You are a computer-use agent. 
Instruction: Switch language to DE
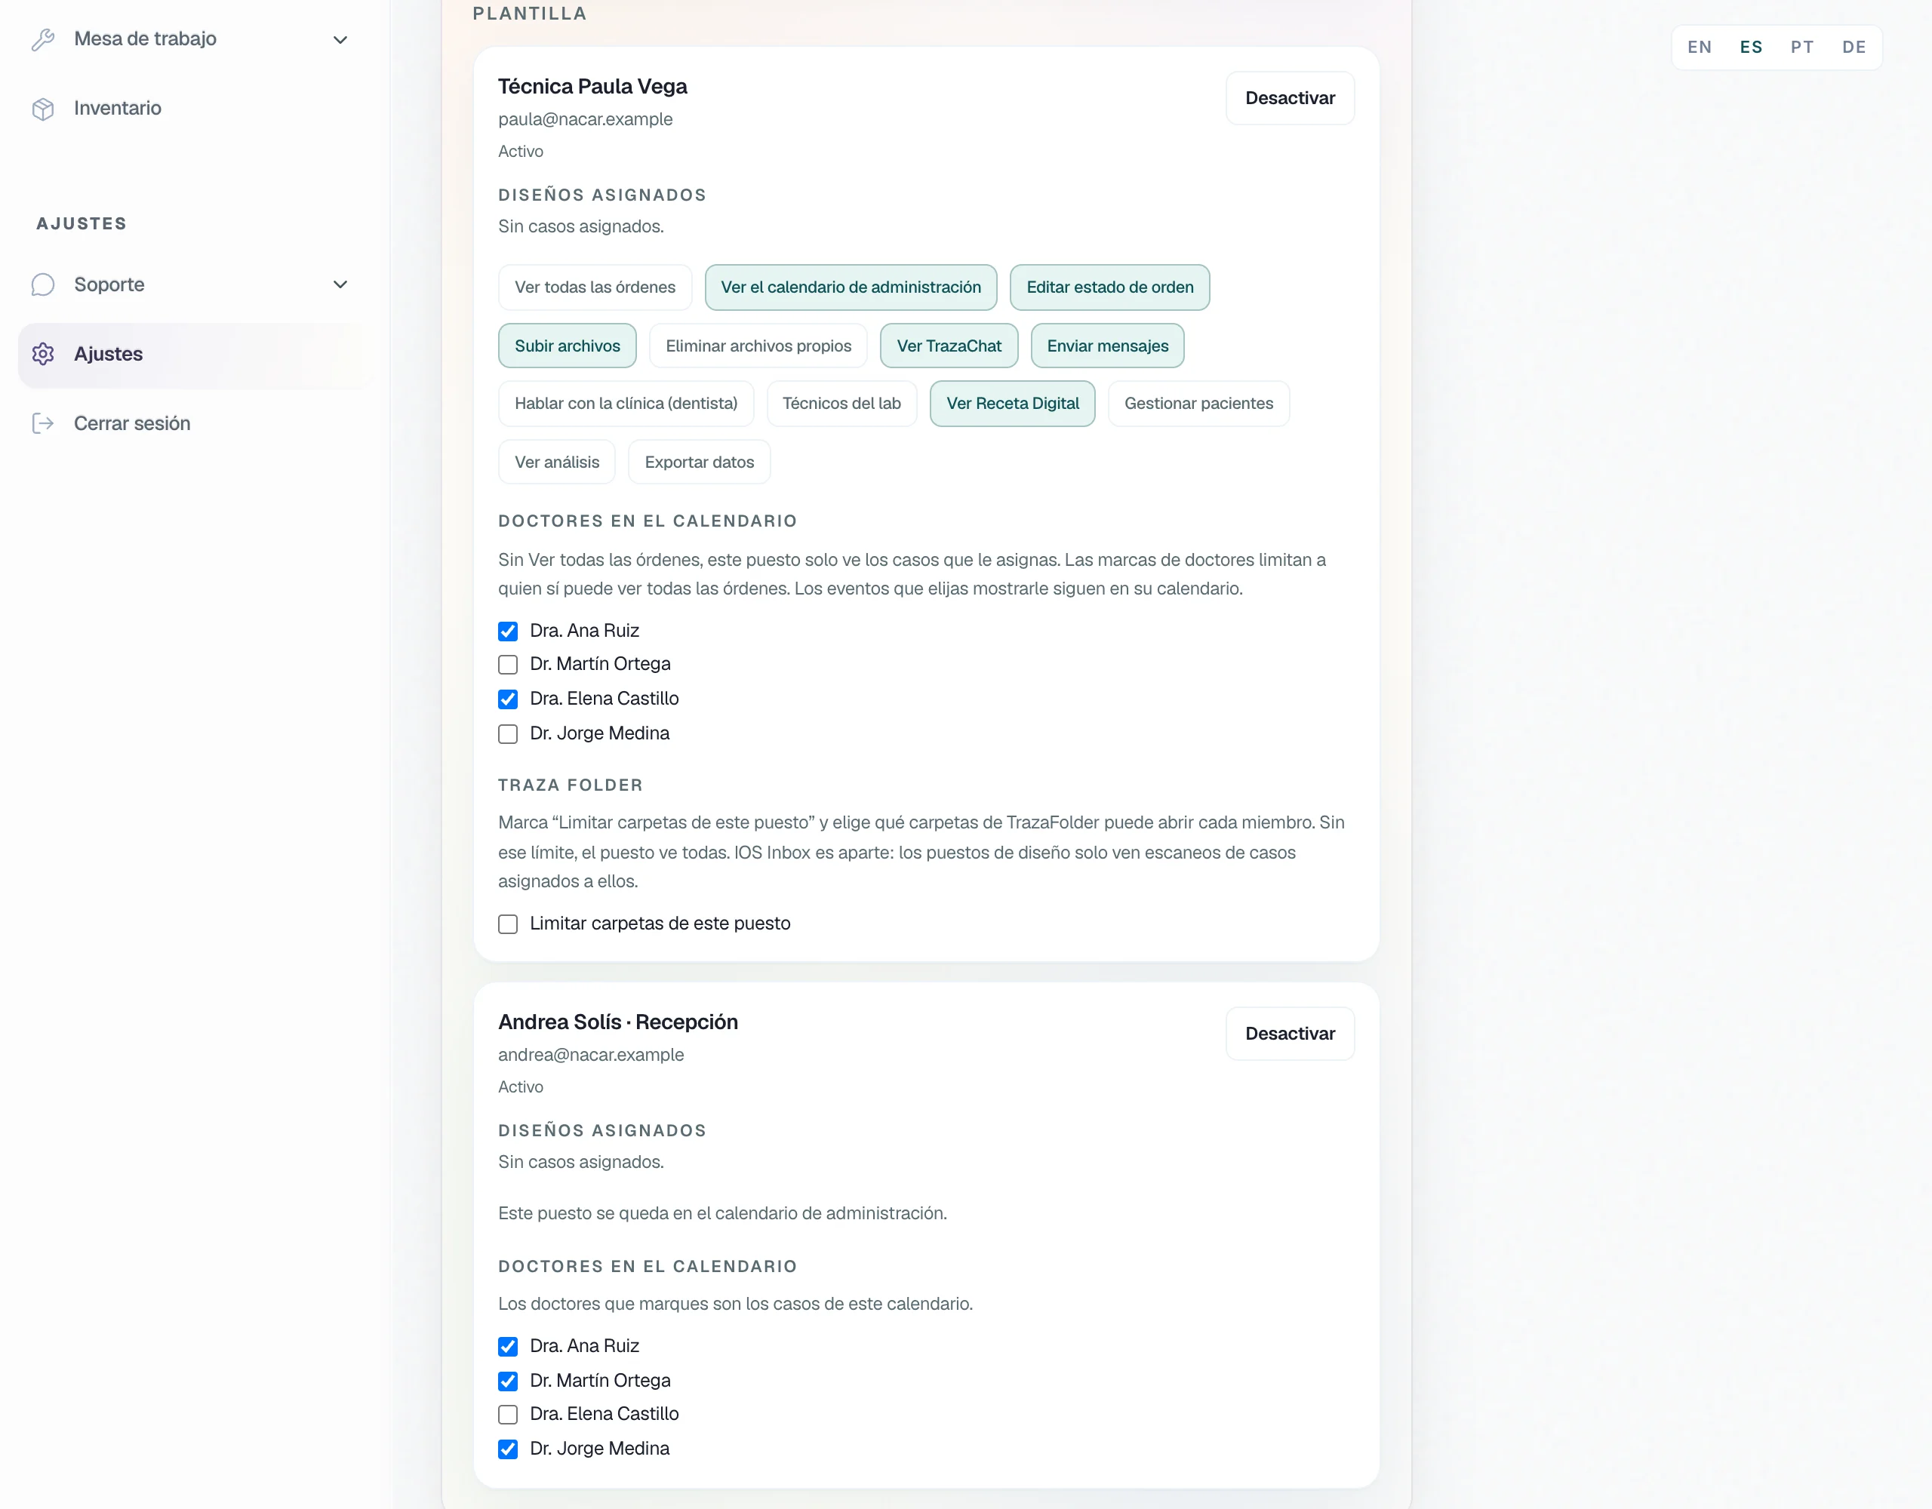point(1854,48)
